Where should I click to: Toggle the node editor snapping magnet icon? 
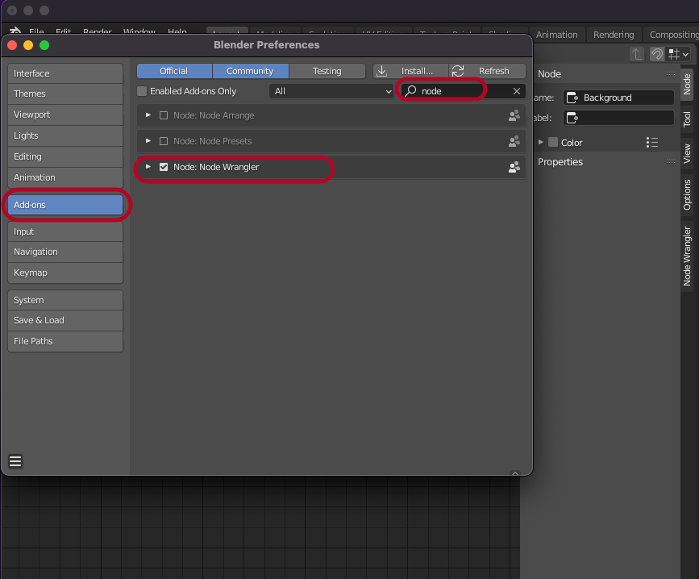(x=656, y=54)
